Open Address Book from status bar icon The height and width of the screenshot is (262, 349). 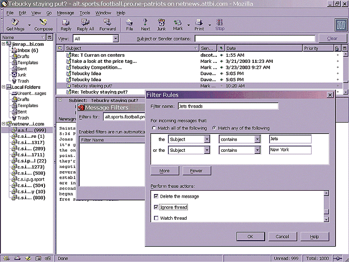point(38,258)
